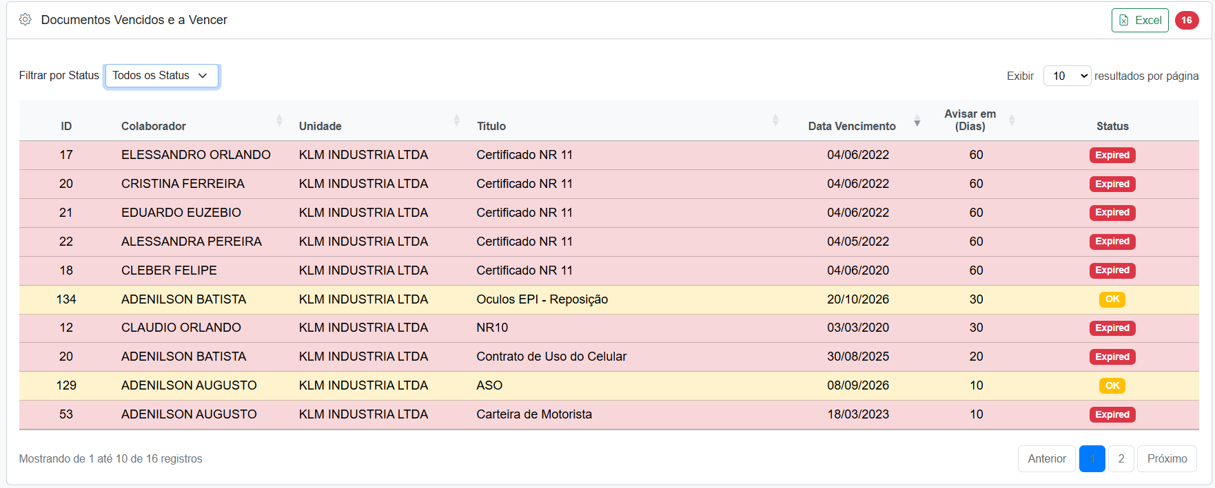
Task: Select the current page 1 button
Action: tap(1092, 458)
